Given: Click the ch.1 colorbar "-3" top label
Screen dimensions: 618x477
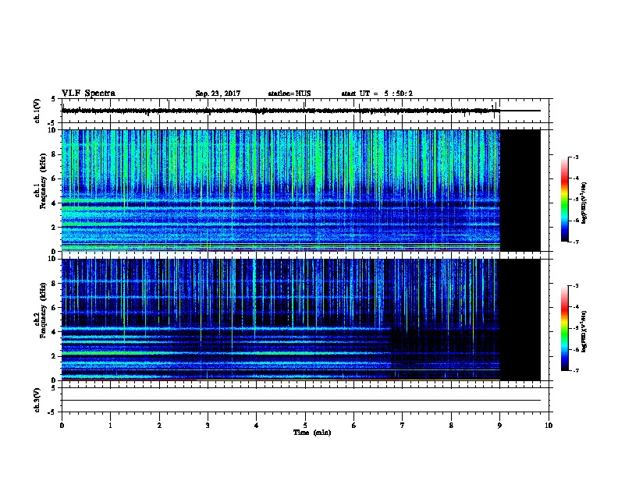Looking at the screenshot, I should tap(575, 157).
